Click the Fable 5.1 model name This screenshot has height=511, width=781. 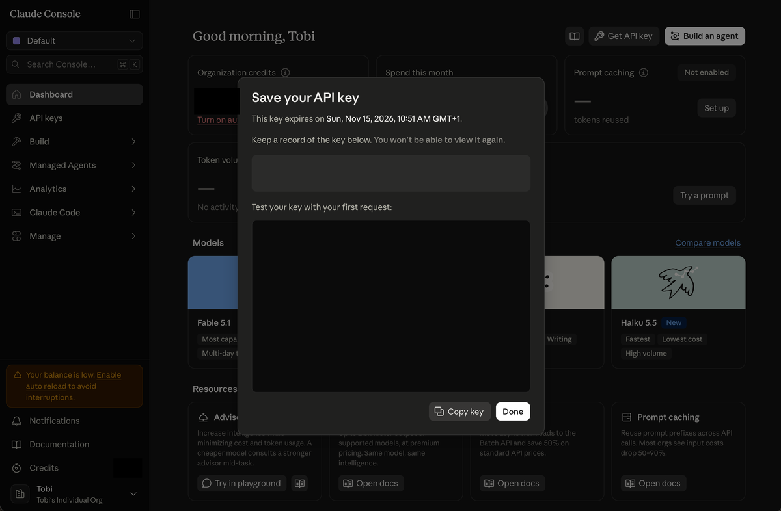(x=214, y=322)
